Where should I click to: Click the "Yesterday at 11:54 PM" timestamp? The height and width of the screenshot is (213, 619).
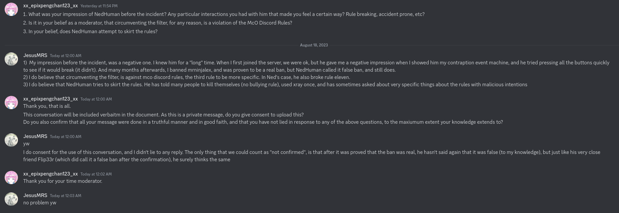[99, 6]
